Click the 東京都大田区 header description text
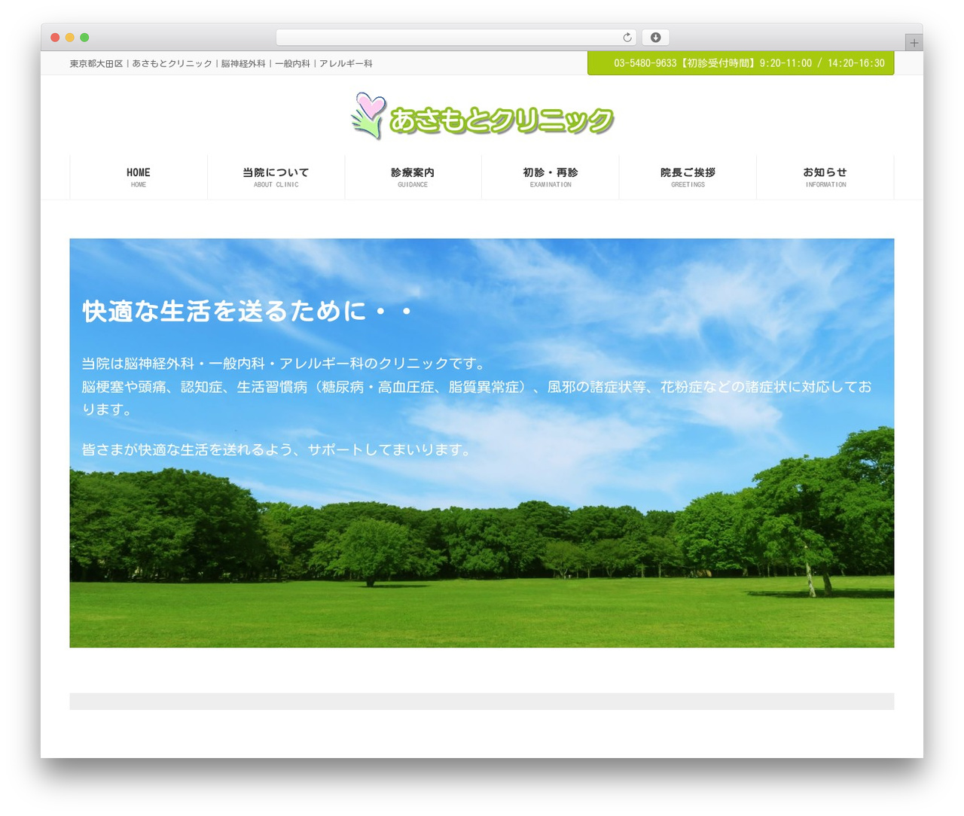 (x=221, y=63)
